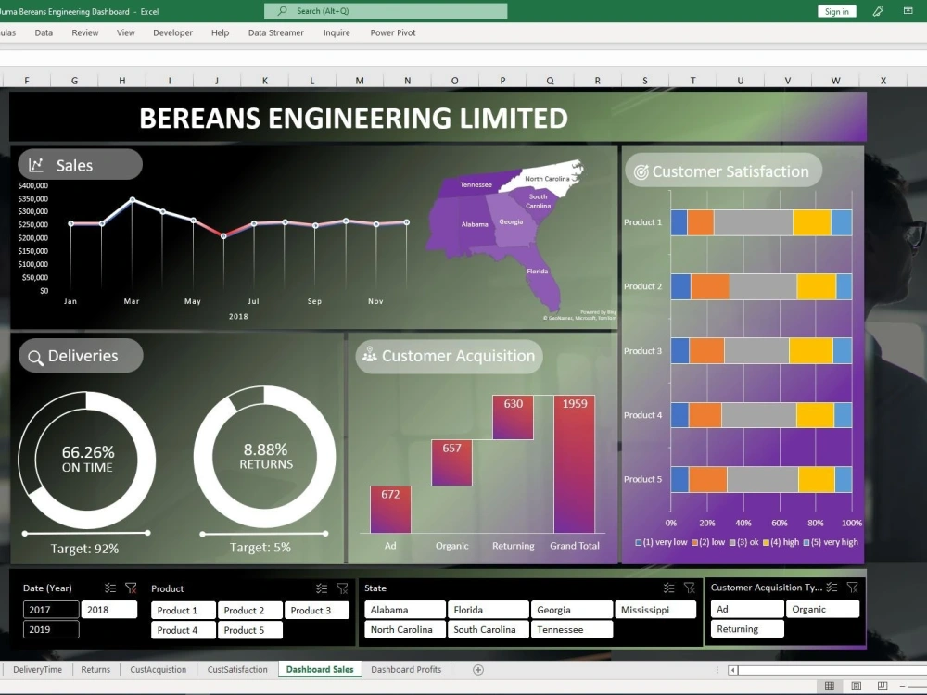Image resolution: width=927 pixels, height=695 pixels.
Task: Click the Customer Satisfaction target icon
Action: [641, 171]
